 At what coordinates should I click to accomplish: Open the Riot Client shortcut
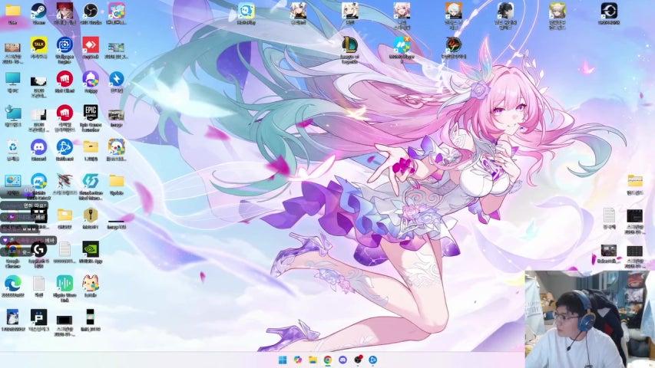pyautogui.click(x=65, y=79)
